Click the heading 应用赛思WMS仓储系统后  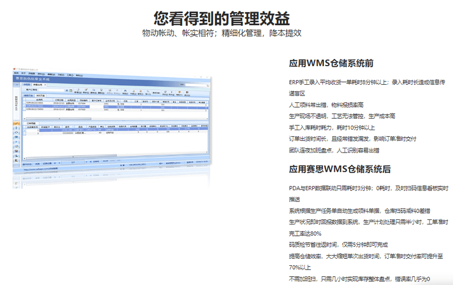click(340, 169)
